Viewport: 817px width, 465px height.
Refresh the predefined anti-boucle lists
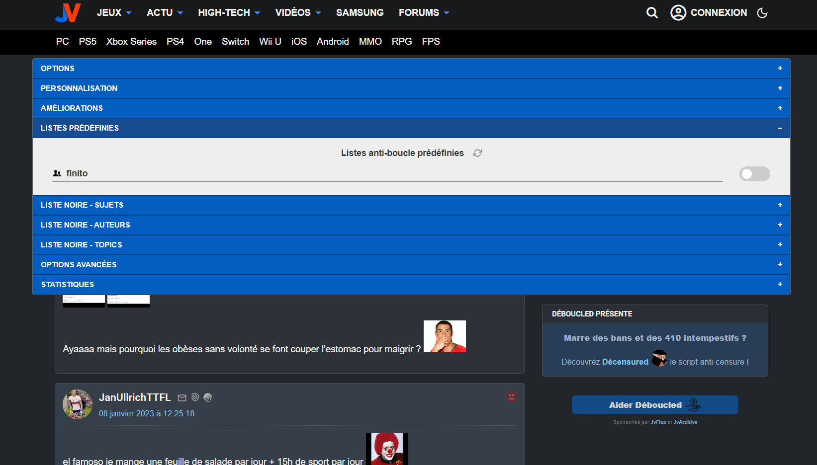[477, 153]
